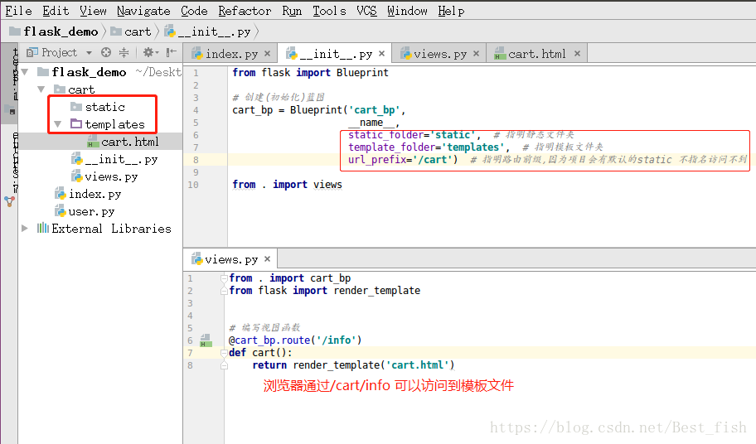This screenshot has height=444, width=756.
Task: Close the index.py tab
Action: tap(267, 54)
